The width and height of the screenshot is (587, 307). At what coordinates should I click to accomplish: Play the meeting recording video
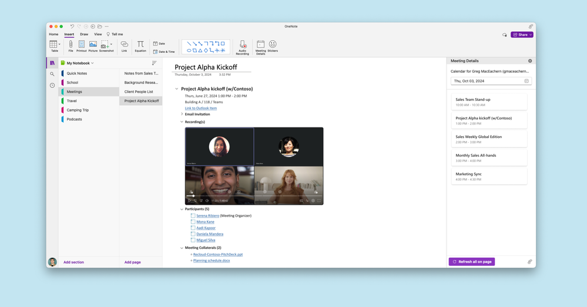(x=189, y=201)
